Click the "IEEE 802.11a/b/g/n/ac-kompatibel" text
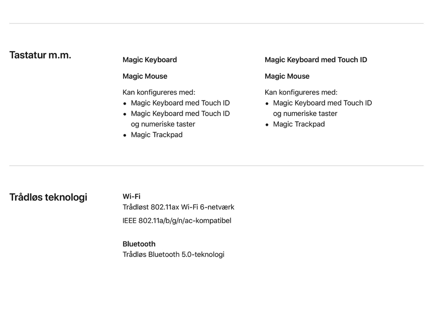 point(177,221)
